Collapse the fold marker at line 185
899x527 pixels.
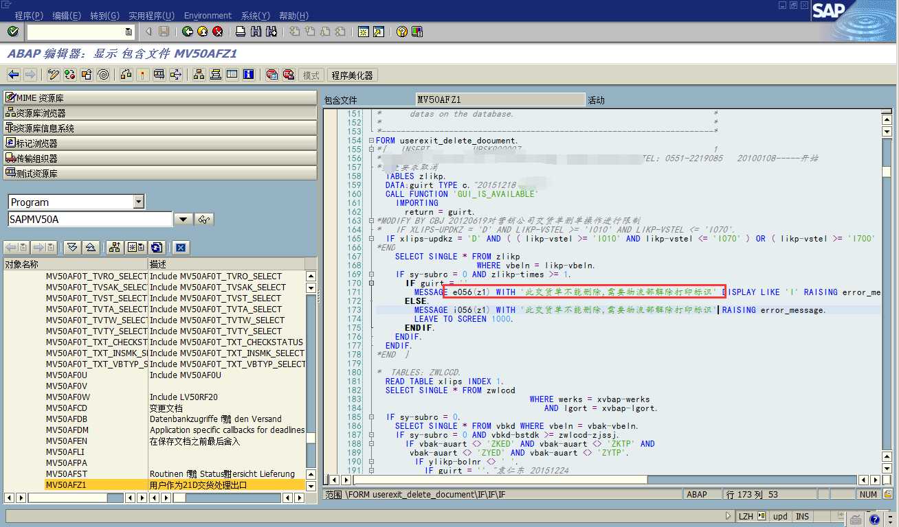coord(371,417)
